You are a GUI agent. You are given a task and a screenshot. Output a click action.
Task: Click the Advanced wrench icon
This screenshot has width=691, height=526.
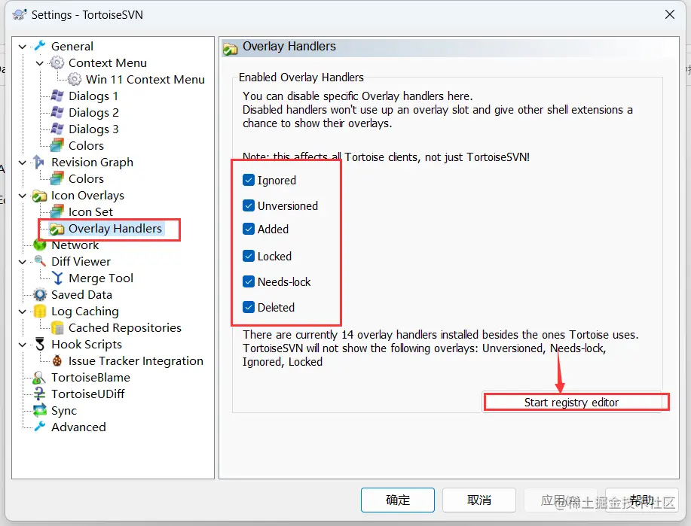point(40,427)
